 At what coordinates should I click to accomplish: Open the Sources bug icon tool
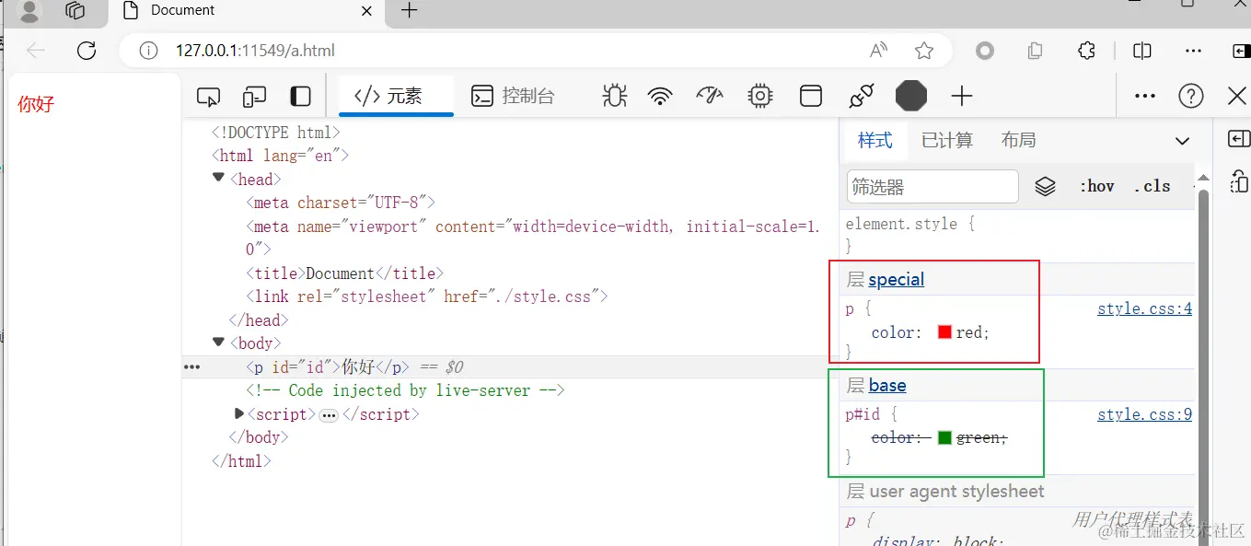tap(615, 96)
